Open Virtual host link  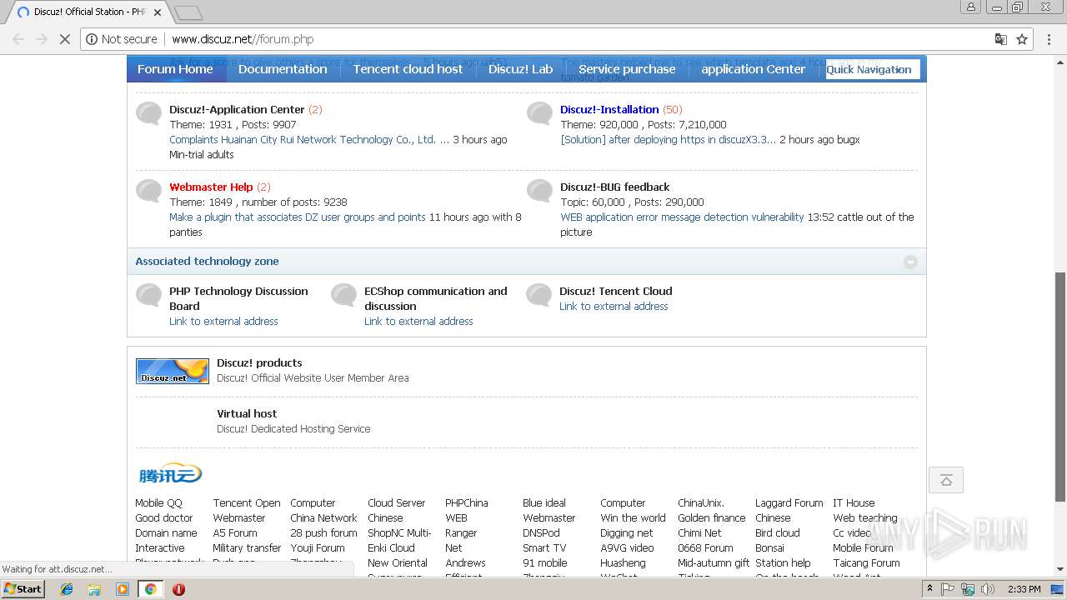[x=247, y=413]
